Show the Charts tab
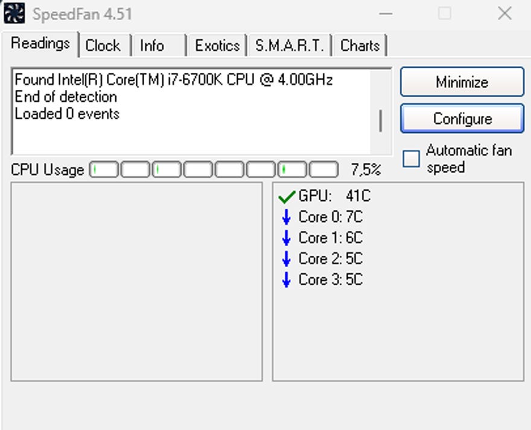Image resolution: width=531 pixels, height=430 pixels. [x=360, y=46]
